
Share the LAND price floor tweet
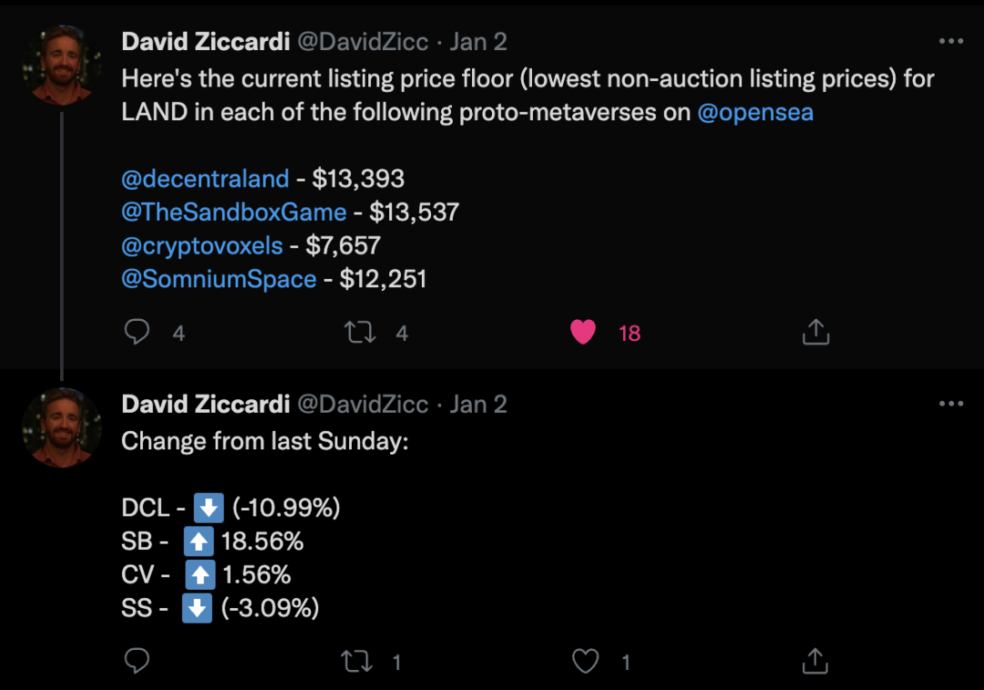(815, 333)
